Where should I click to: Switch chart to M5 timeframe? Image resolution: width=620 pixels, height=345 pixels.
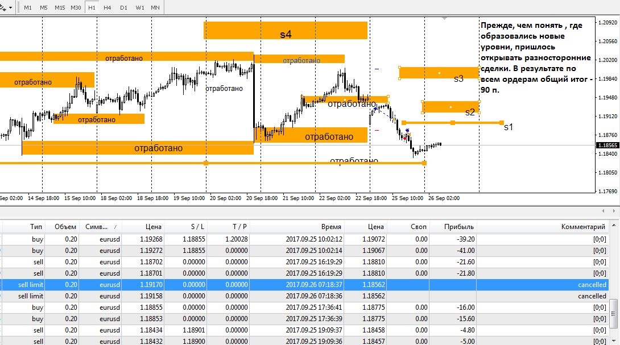click(43, 7)
